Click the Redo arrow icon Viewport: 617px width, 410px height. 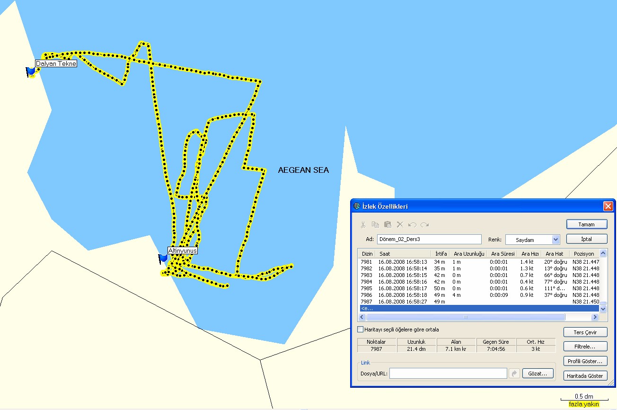tap(424, 225)
